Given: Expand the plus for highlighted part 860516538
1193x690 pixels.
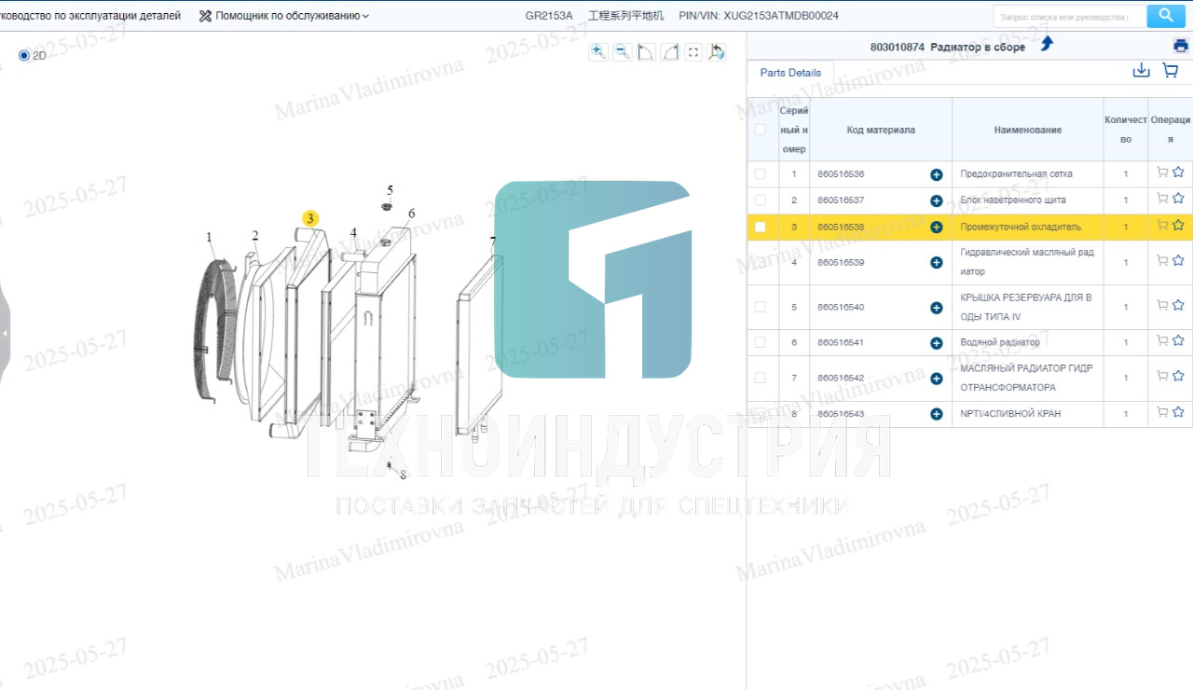Looking at the screenshot, I should click(x=936, y=227).
